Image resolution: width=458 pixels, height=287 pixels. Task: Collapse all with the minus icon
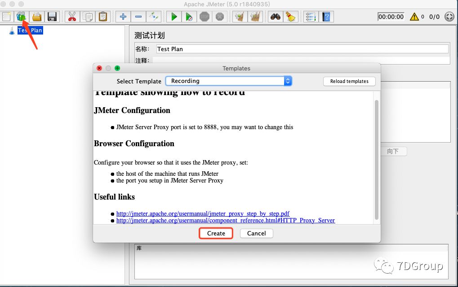138,17
